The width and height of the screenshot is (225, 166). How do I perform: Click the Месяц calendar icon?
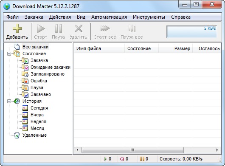[x=25, y=128]
